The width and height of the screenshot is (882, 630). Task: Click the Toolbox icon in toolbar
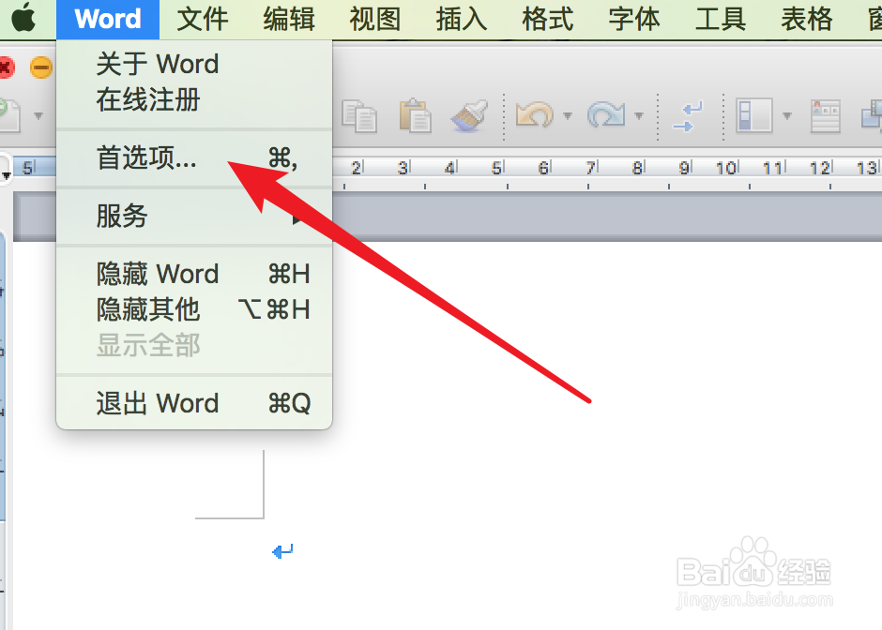pos(825,116)
